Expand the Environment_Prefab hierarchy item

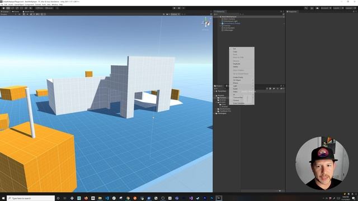(x=220, y=23)
